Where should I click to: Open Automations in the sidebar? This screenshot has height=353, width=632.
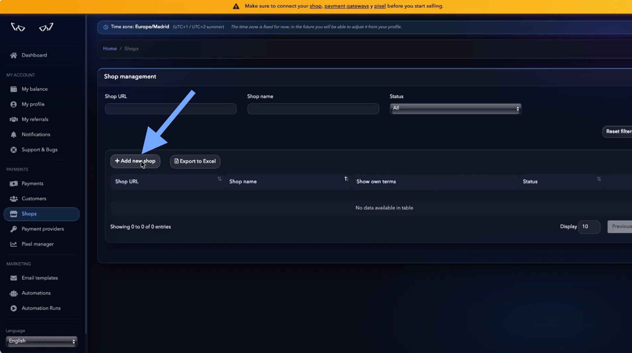point(36,293)
